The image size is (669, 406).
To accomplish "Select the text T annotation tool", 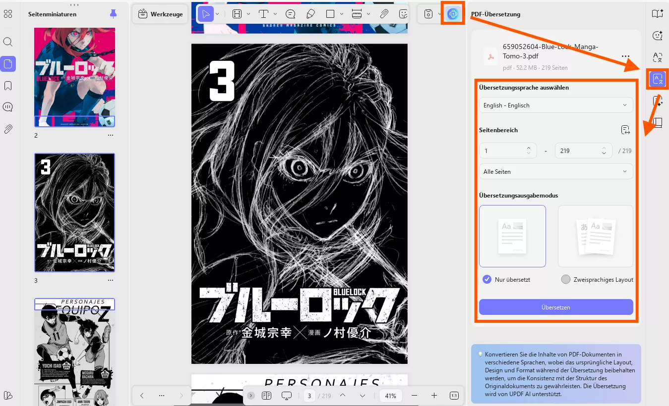I will [264, 14].
